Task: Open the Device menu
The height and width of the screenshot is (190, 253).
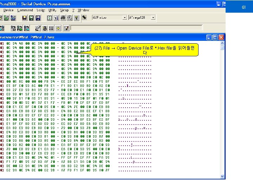Action: pyautogui.click(x=8, y=10)
